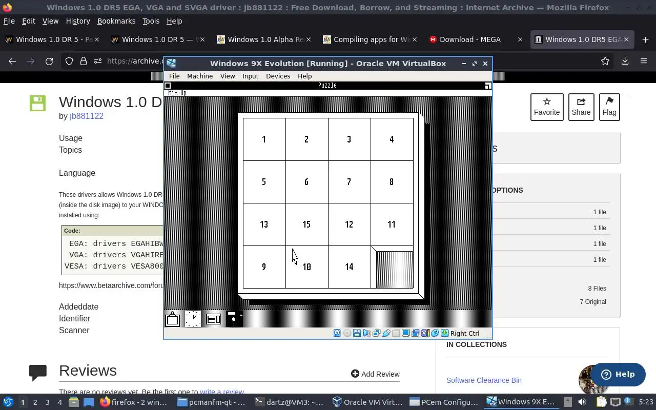Open VirtualBox Devices menu
Screen dimensions: 656x410
click(x=278, y=76)
